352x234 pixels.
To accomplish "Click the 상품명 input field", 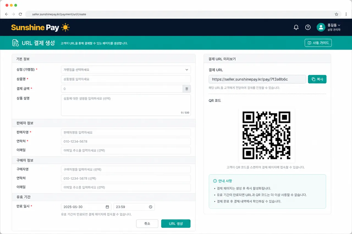I will pyautogui.click(x=126, y=79).
